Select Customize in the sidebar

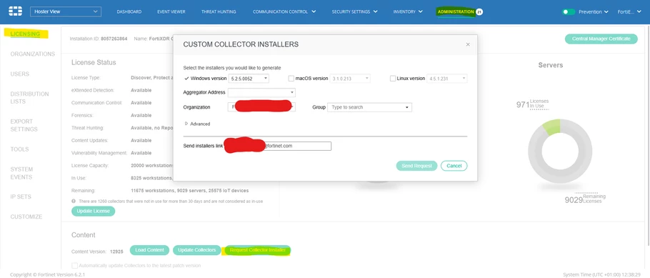click(x=26, y=217)
